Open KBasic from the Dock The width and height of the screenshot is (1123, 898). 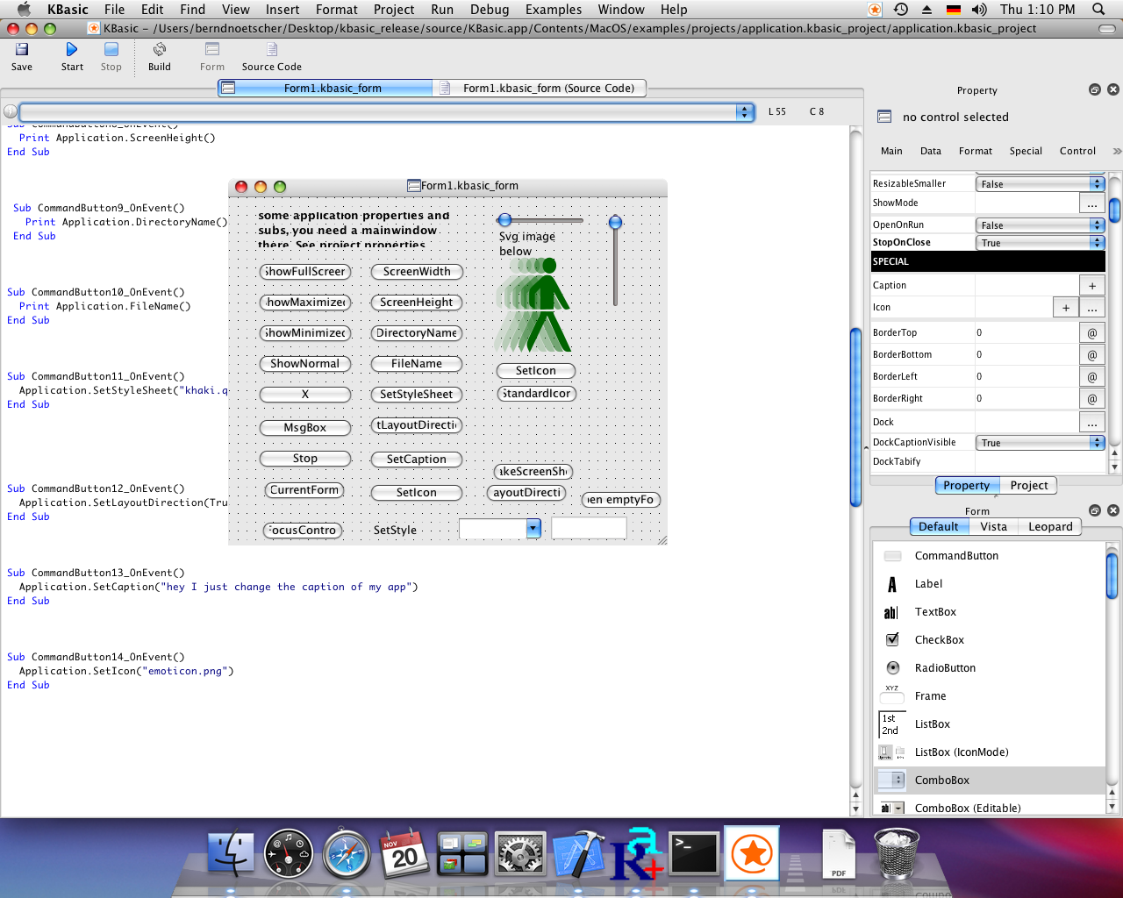pos(751,853)
